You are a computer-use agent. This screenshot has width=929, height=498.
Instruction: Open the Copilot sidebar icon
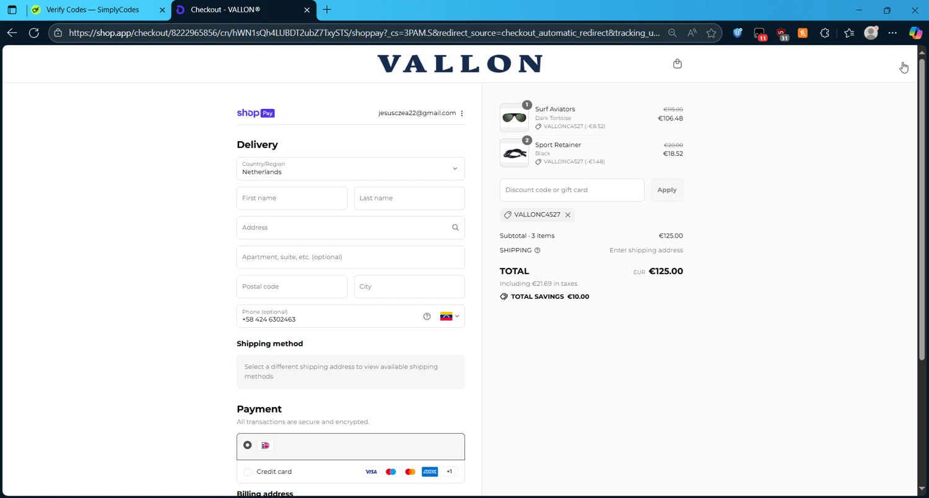point(915,33)
